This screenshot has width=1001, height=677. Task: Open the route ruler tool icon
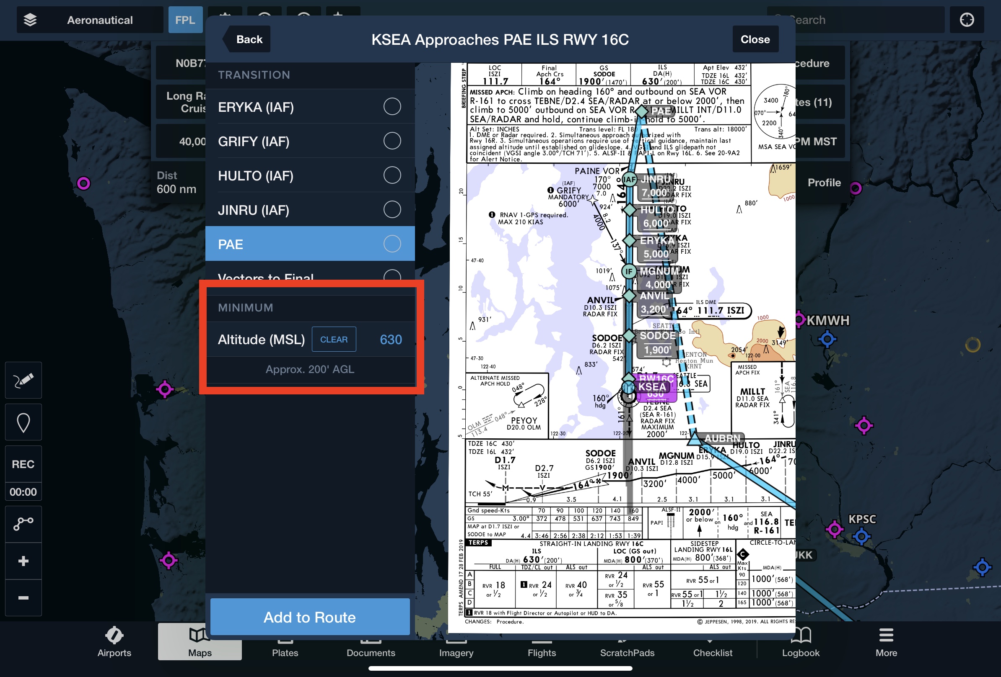click(x=23, y=523)
